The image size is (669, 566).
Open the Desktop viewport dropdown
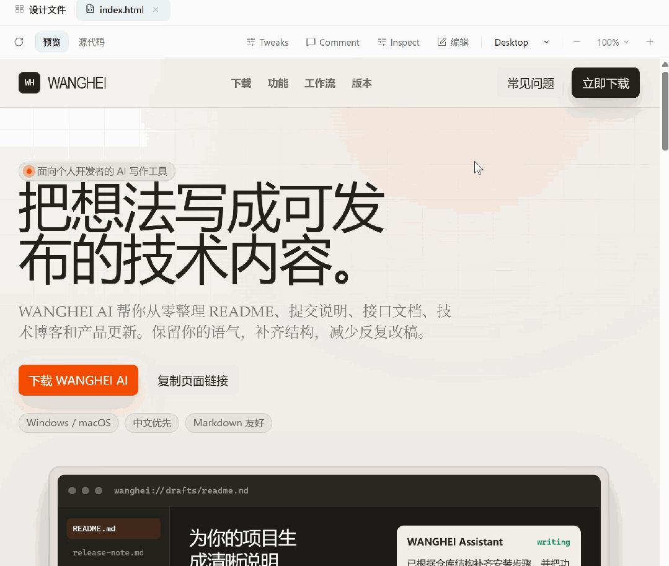click(x=521, y=42)
